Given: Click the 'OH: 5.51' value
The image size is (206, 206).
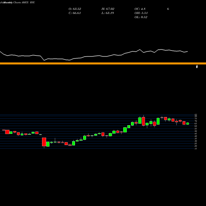Looking at the screenshot, I should [141, 13].
